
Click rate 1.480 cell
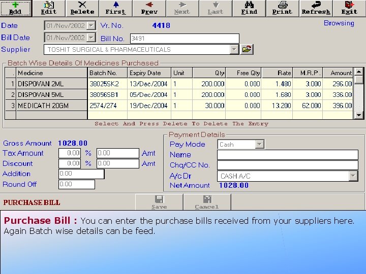click(277, 84)
